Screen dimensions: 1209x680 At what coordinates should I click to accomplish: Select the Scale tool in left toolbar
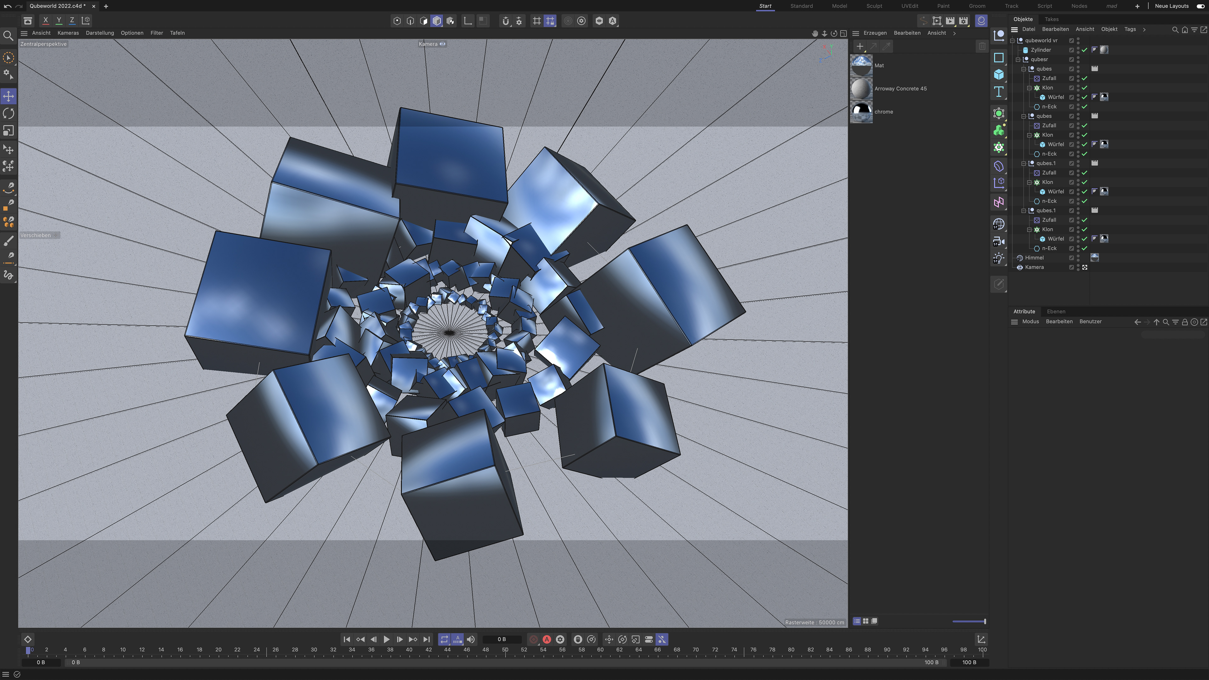(9, 130)
